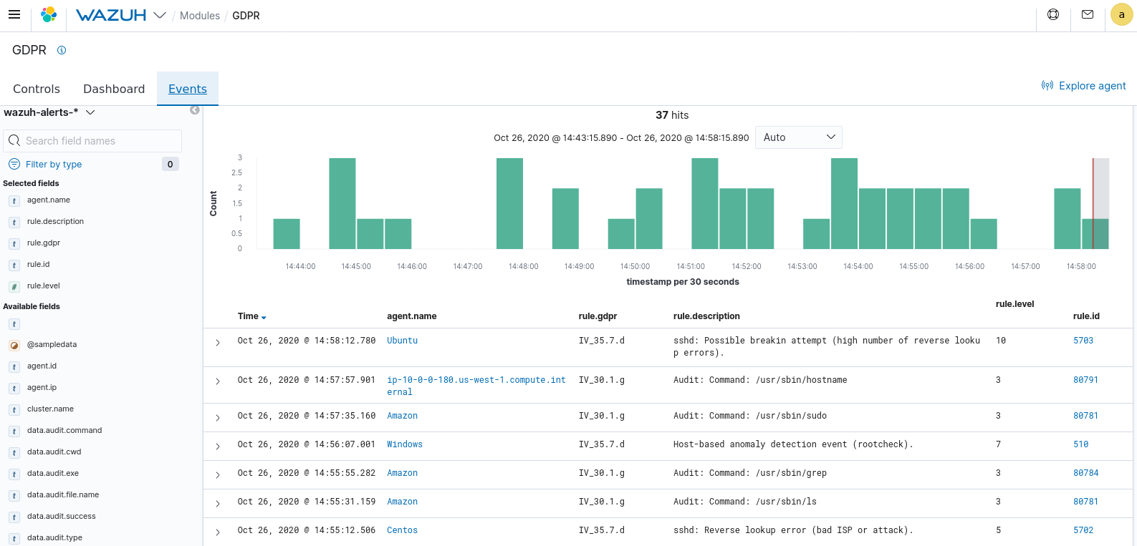Click the Windows agent name link
The height and width of the screenshot is (546, 1137).
(x=405, y=444)
